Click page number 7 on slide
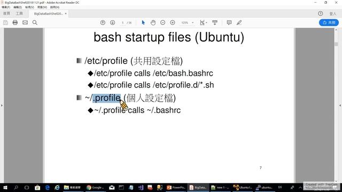The width and height of the screenshot is (342, 192). 260,168
